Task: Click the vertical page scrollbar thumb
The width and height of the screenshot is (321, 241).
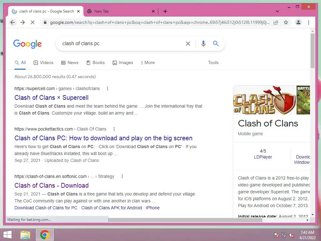Action: click(313, 51)
